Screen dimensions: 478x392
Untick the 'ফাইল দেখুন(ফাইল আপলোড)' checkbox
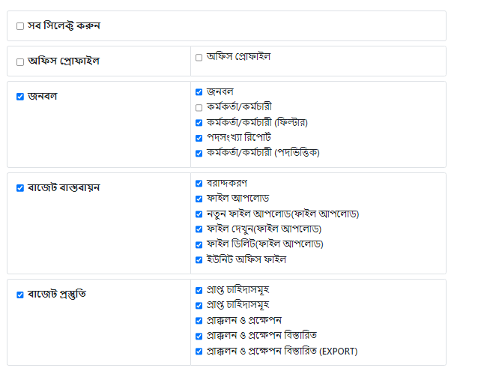[x=199, y=229]
